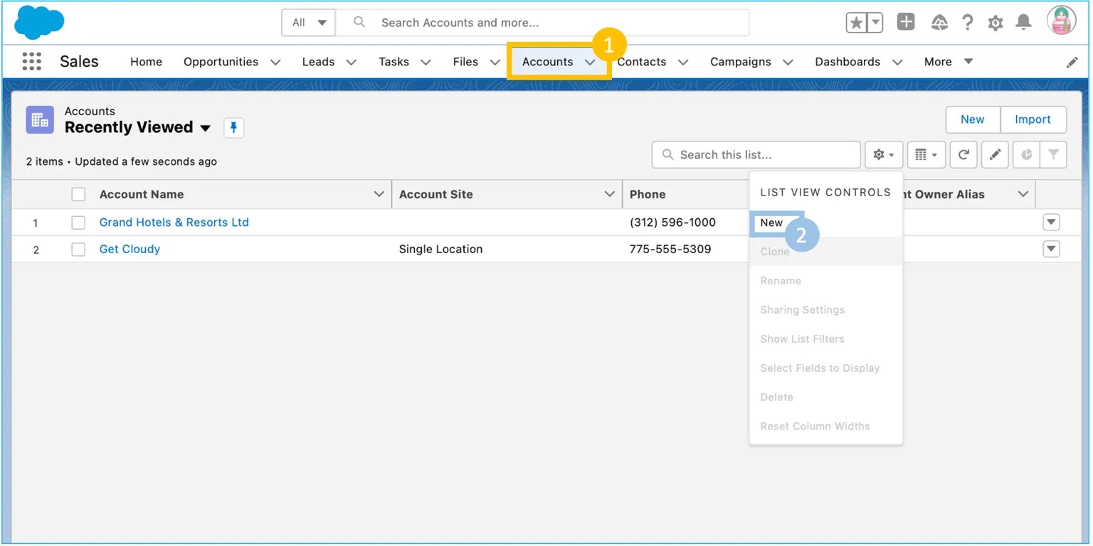The image size is (1093, 546).
Task: Open the Grand Hotels & Resorts Ltd account
Action: click(x=174, y=223)
